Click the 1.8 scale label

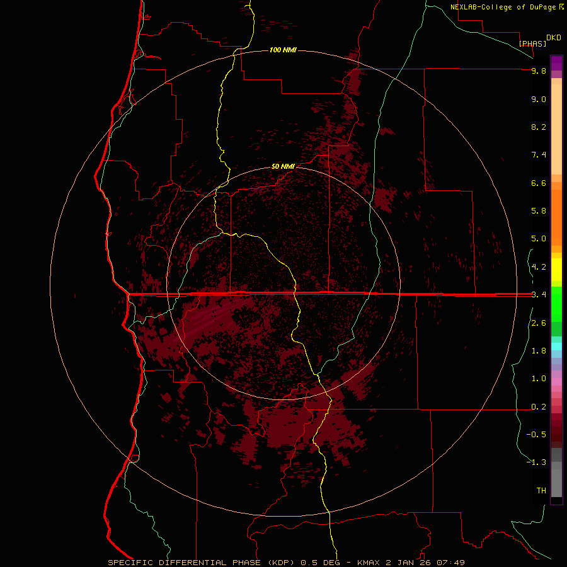click(x=539, y=351)
